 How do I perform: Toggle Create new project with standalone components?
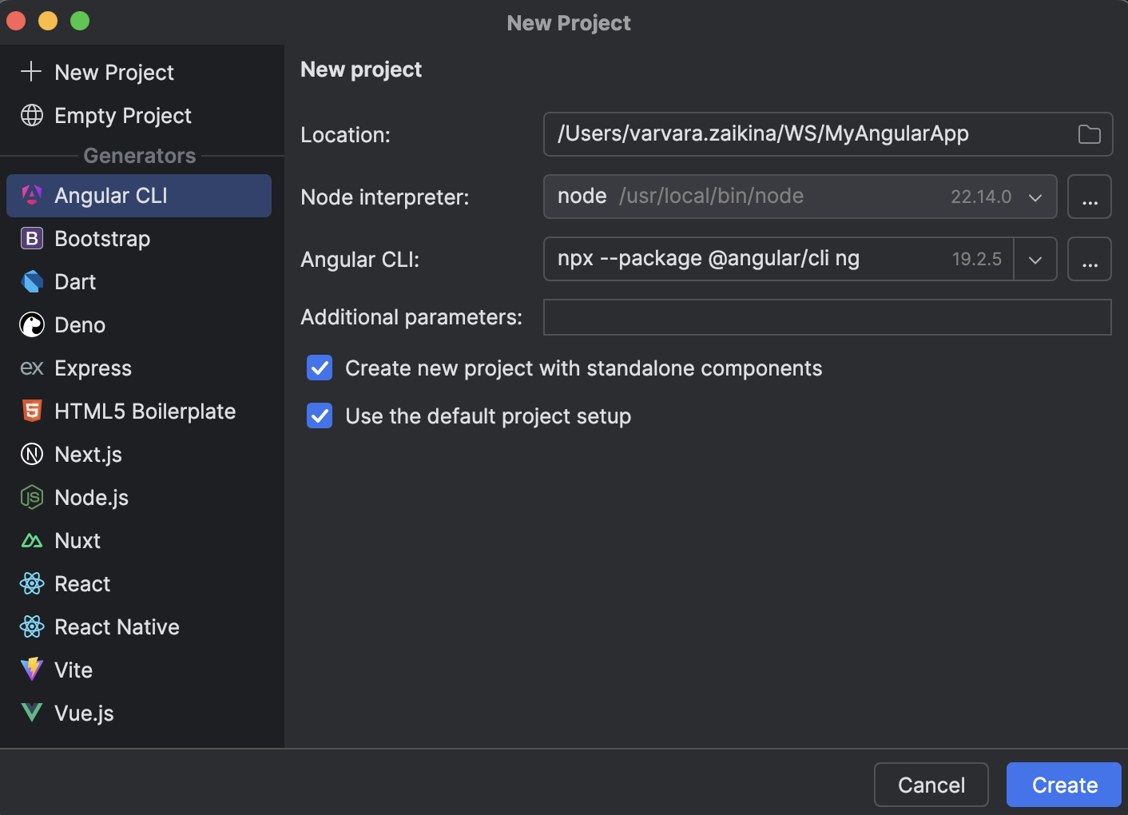[319, 368]
